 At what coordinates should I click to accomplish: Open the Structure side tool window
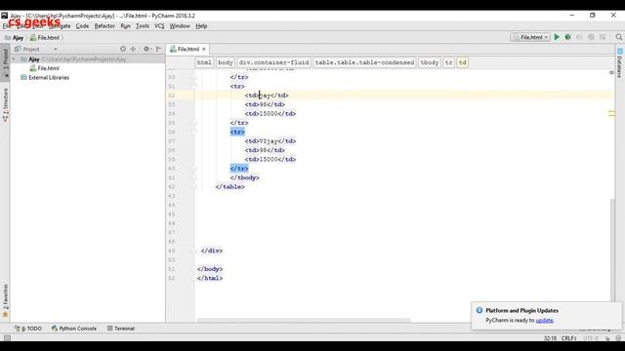click(x=5, y=104)
